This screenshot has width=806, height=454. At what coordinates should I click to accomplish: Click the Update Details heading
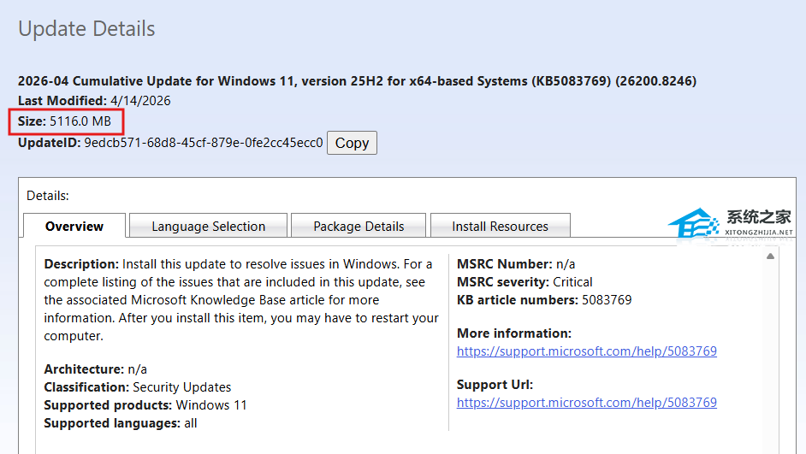point(86,29)
